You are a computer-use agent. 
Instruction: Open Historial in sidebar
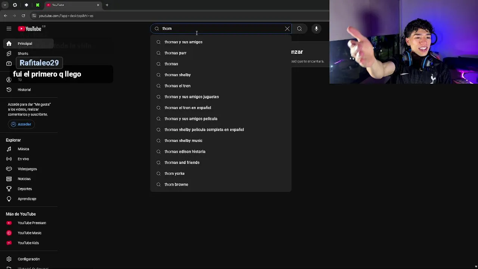click(28, 90)
